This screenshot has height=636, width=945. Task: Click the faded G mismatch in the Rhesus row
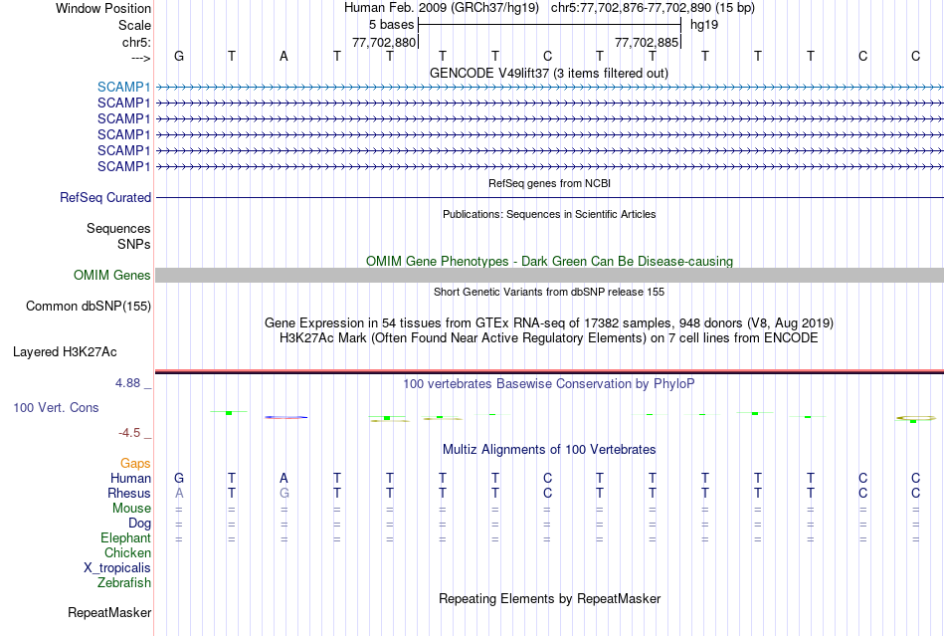(283, 493)
